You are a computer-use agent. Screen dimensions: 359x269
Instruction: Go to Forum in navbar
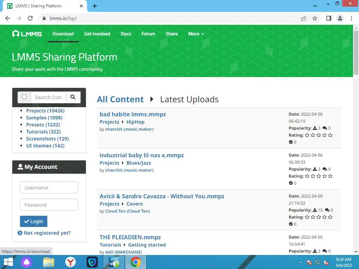(x=148, y=34)
